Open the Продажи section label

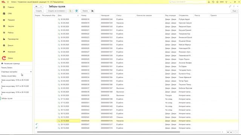11,20
